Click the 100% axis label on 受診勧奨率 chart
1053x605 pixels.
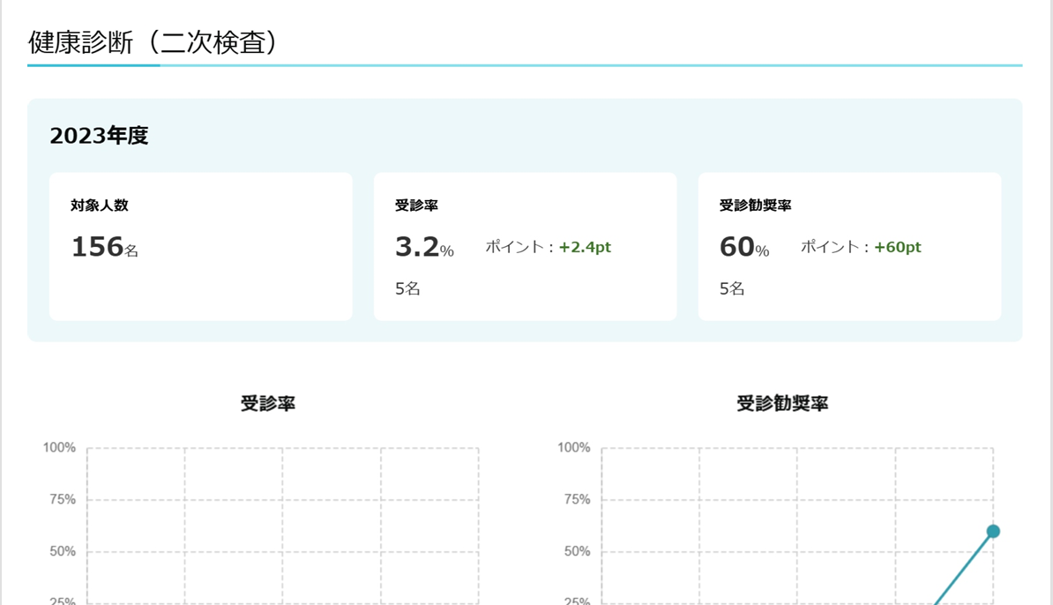click(574, 448)
